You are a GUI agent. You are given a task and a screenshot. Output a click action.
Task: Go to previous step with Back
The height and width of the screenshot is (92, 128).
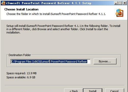click(x=73, y=90)
